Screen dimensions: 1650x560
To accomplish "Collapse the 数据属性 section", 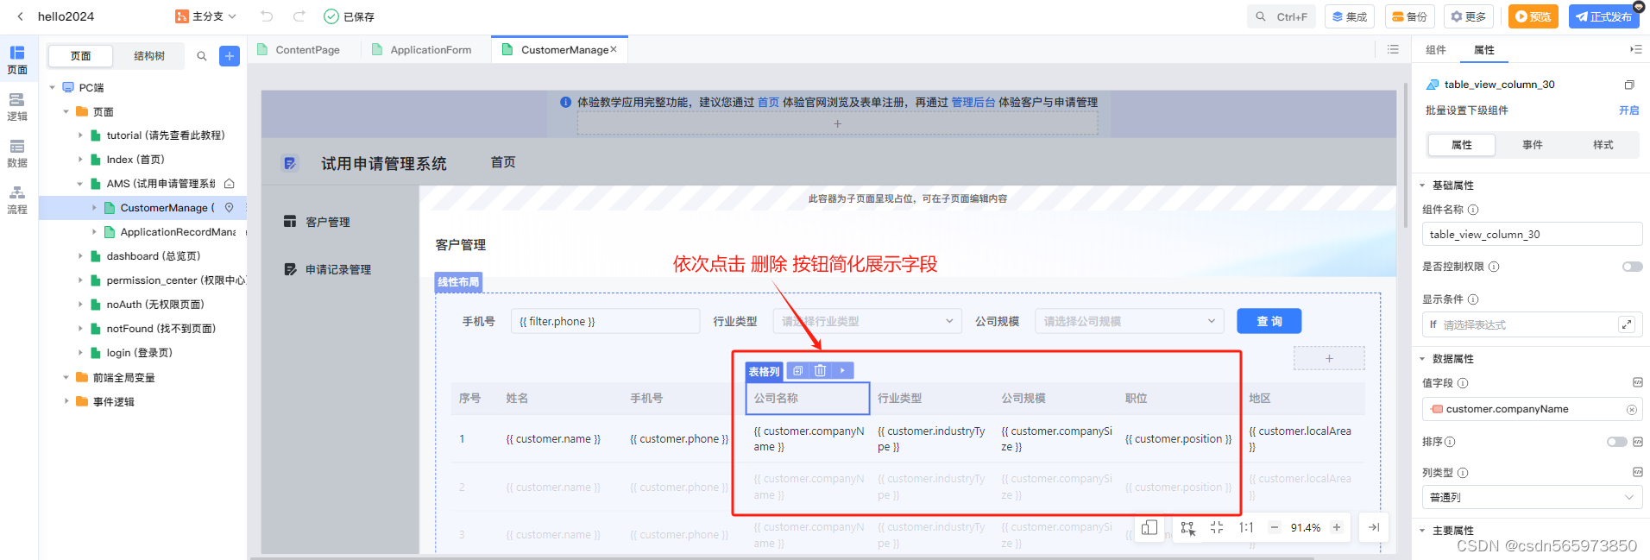I will (x=1423, y=359).
